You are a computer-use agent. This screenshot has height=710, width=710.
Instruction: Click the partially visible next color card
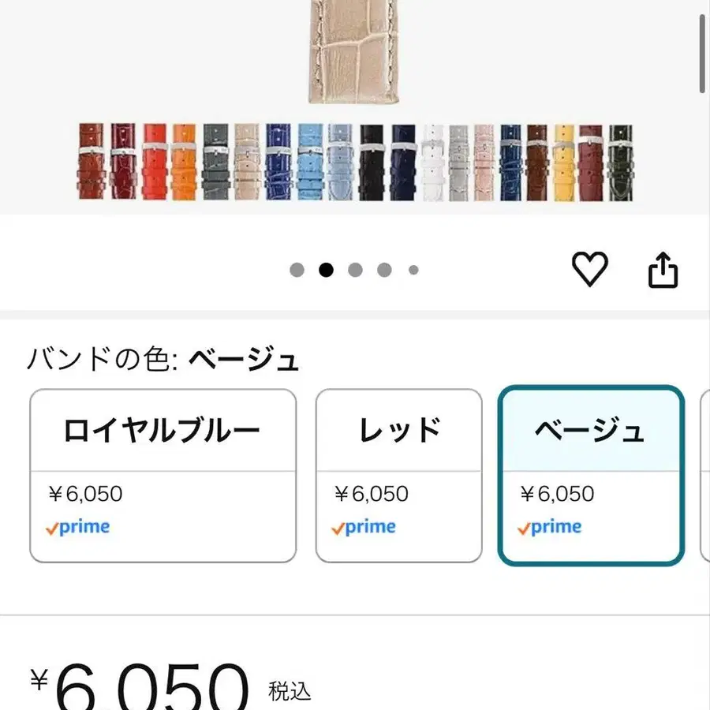pyautogui.click(x=706, y=472)
